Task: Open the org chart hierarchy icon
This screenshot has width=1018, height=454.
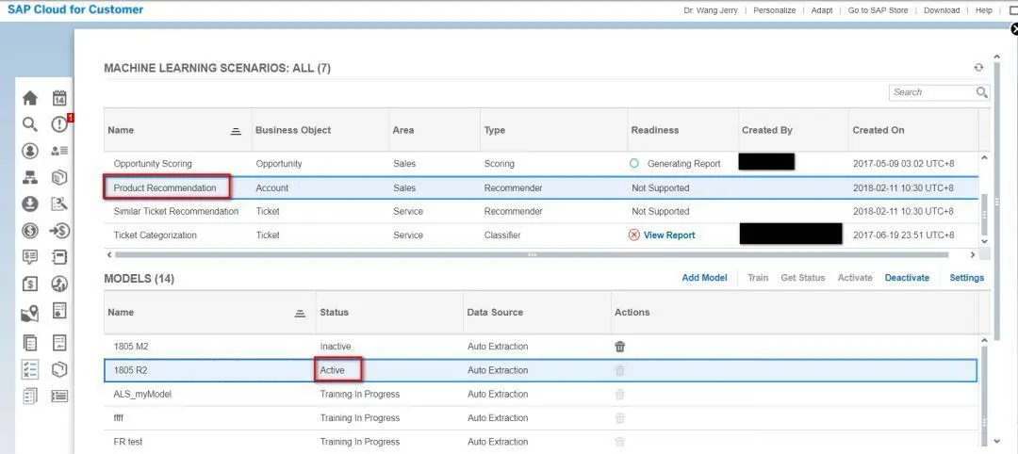Action: pos(30,178)
